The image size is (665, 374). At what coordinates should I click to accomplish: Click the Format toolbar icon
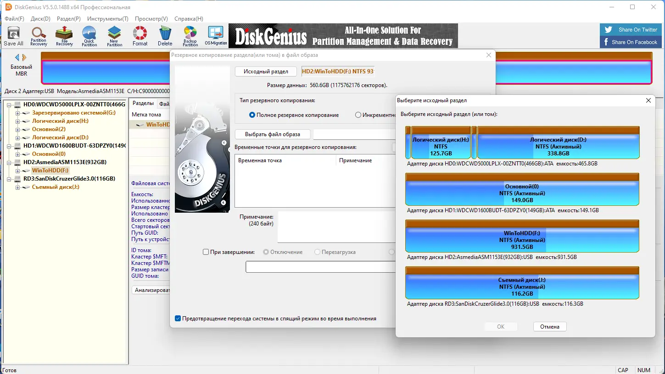pos(140,36)
